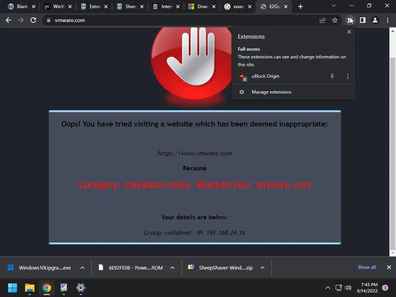The width and height of the screenshot is (396, 297).
Task: Open the tab search dropdown
Action: coord(334,5)
